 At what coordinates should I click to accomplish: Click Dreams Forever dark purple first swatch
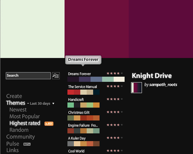[73, 79]
